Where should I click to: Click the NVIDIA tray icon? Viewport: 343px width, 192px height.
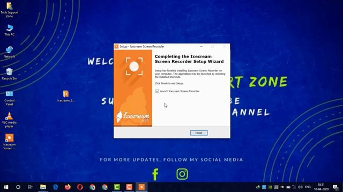click(270, 187)
